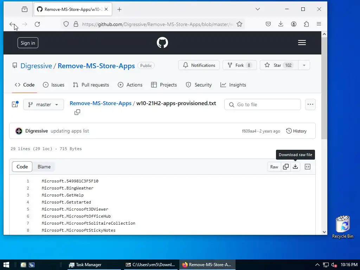The width and height of the screenshot is (360, 270).
Task: Switch to the 7-Zip Downloads window in taskbar
Action: 150,265
